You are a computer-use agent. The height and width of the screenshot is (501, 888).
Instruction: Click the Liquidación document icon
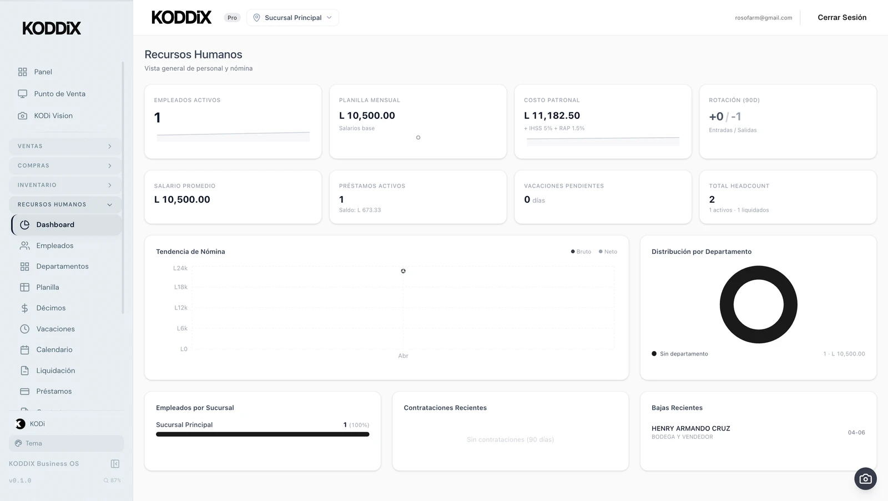(24, 370)
